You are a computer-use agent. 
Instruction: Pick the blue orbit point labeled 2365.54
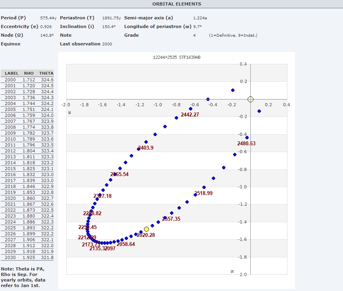pos(115,175)
